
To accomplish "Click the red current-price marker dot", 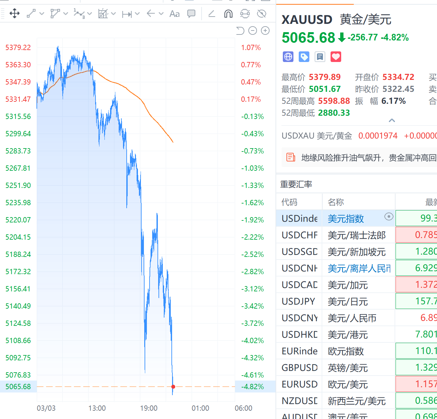I will tap(173, 387).
